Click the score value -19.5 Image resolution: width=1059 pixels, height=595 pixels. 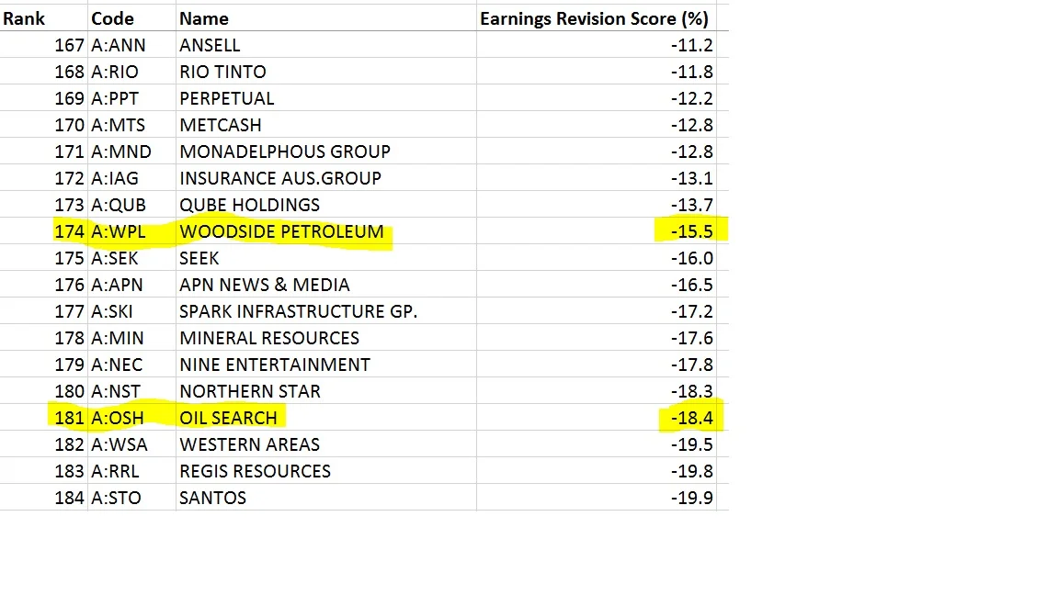click(x=691, y=444)
